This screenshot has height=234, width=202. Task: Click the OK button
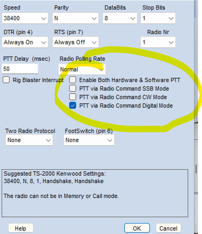click(x=137, y=228)
